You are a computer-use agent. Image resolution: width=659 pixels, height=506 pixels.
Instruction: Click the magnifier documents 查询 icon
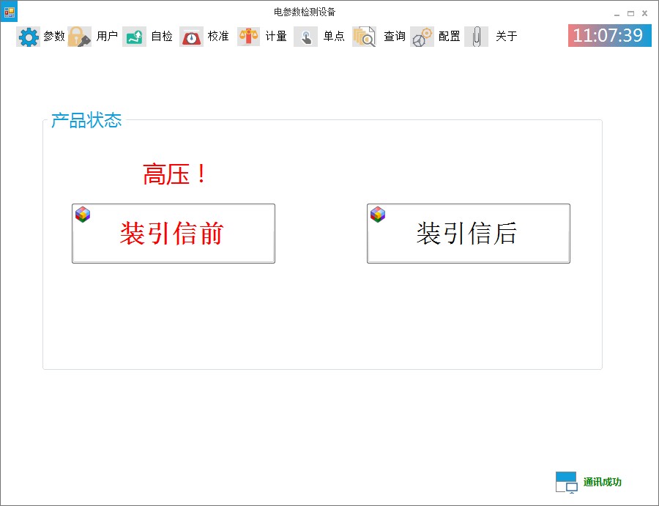click(364, 37)
